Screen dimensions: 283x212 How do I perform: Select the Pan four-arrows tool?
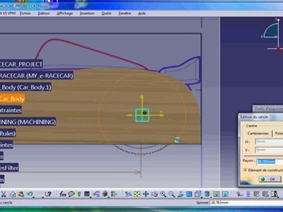(146, 194)
